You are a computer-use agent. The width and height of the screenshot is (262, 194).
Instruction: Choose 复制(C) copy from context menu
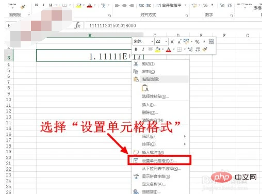160,72
